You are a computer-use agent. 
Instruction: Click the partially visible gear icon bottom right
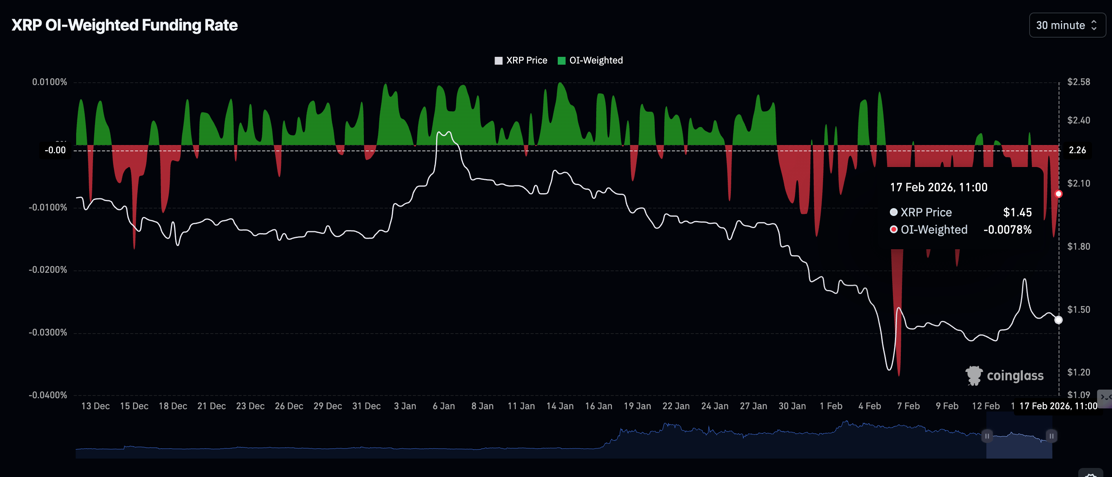point(1091,473)
